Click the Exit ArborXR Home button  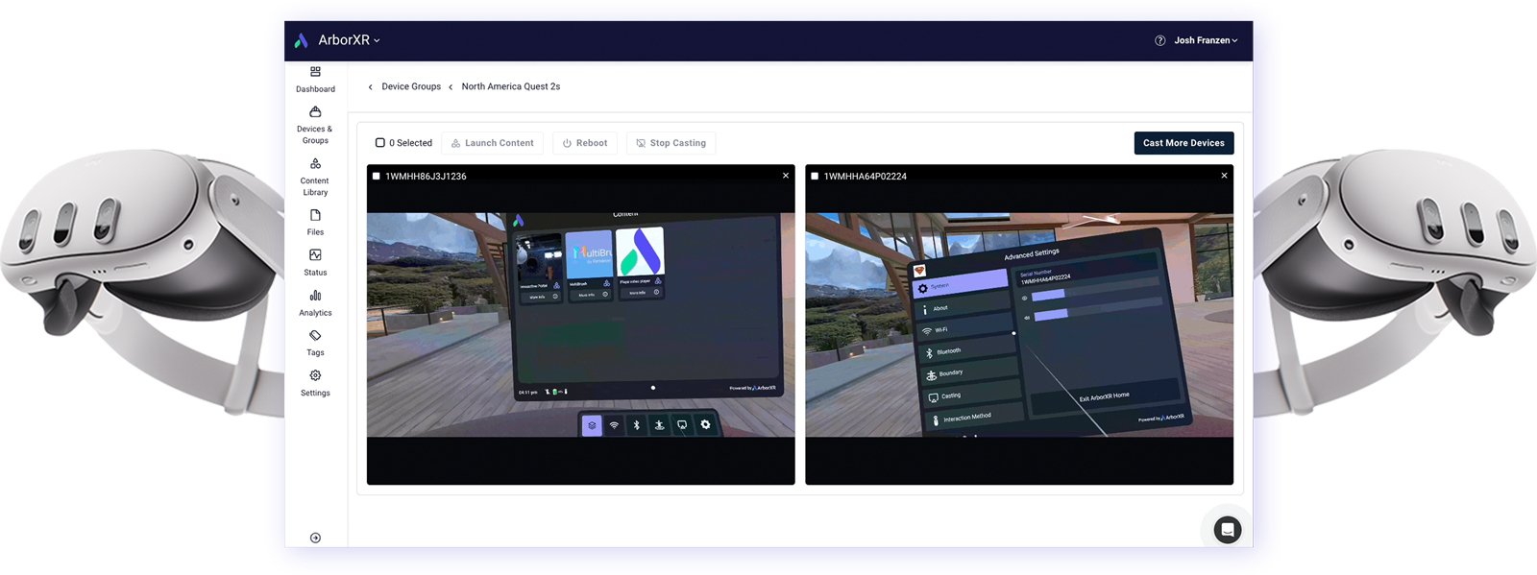pos(1105,395)
